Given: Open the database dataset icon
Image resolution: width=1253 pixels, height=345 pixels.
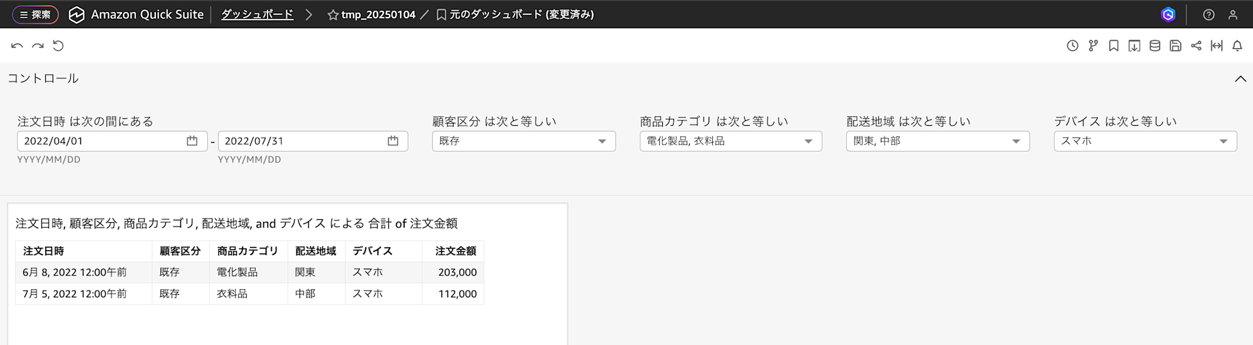Looking at the screenshot, I should pos(1155,46).
